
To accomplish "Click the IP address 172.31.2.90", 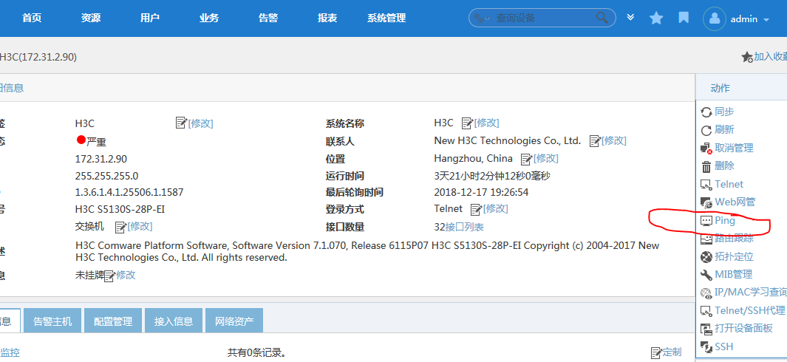I will point(101,159).
